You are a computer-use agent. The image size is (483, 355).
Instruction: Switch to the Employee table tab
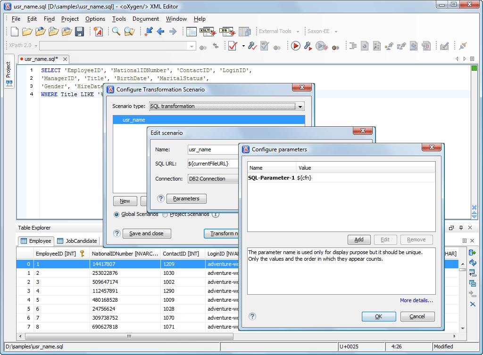(x=36, y=241)
